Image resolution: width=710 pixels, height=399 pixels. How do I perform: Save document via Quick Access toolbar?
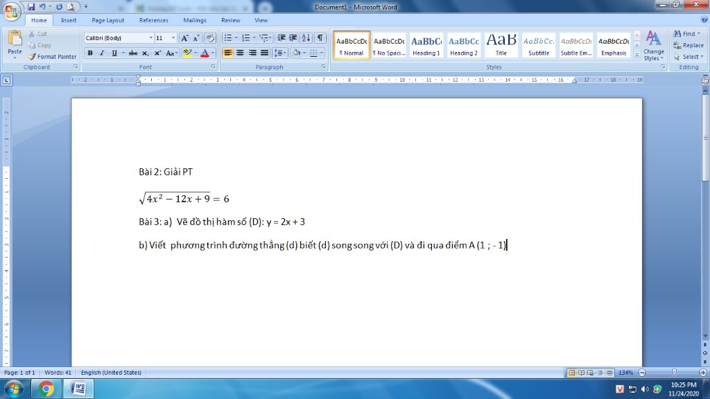[31, 7]
